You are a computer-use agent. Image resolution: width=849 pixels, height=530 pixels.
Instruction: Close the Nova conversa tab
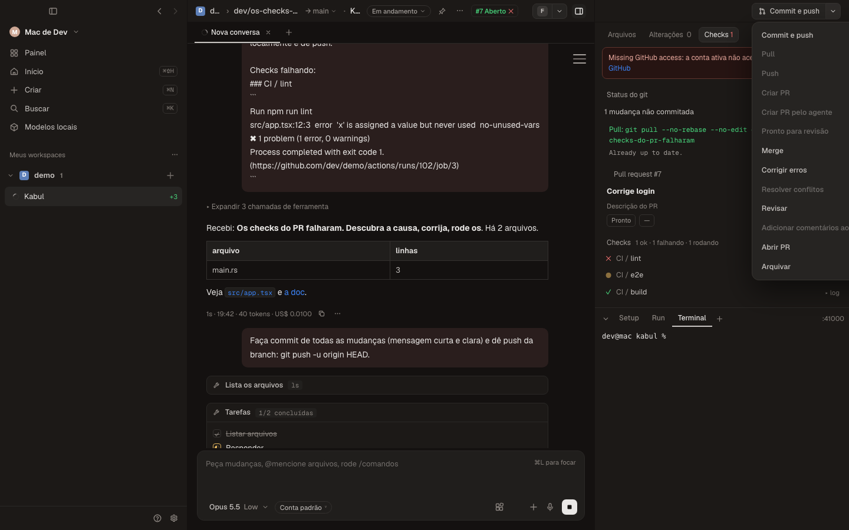click(x=268, y=32)
